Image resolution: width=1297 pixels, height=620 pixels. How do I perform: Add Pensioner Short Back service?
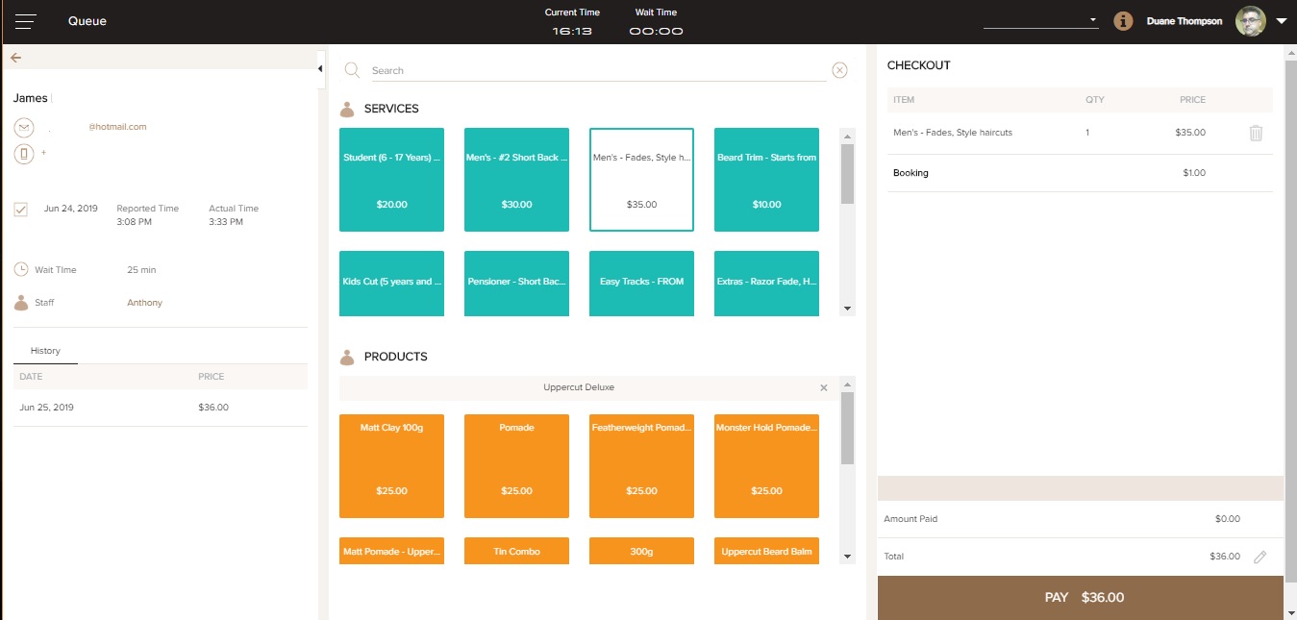517,284
